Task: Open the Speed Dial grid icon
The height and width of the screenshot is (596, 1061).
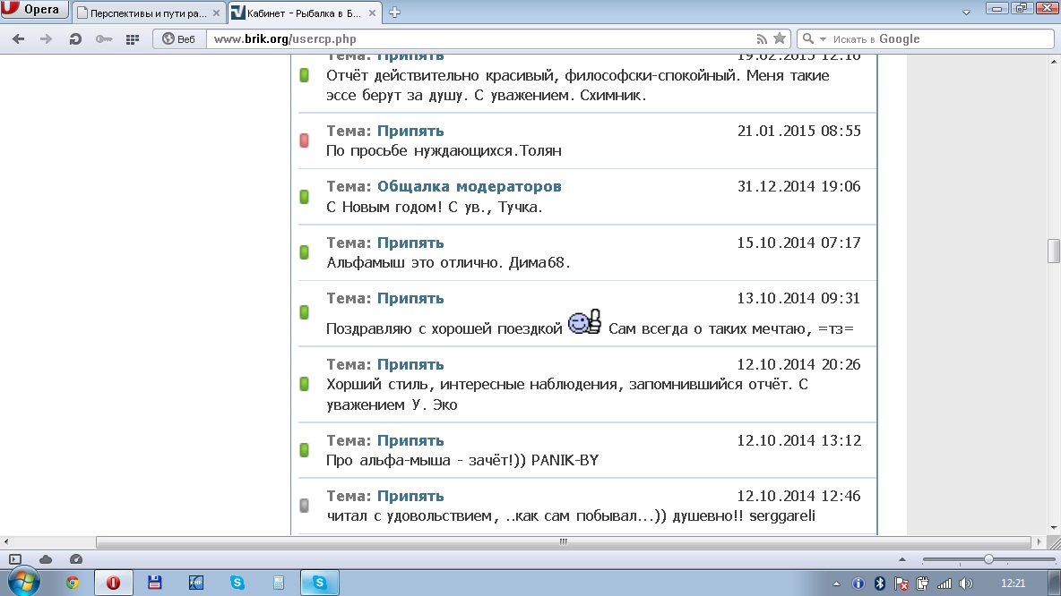Action: 133,39
